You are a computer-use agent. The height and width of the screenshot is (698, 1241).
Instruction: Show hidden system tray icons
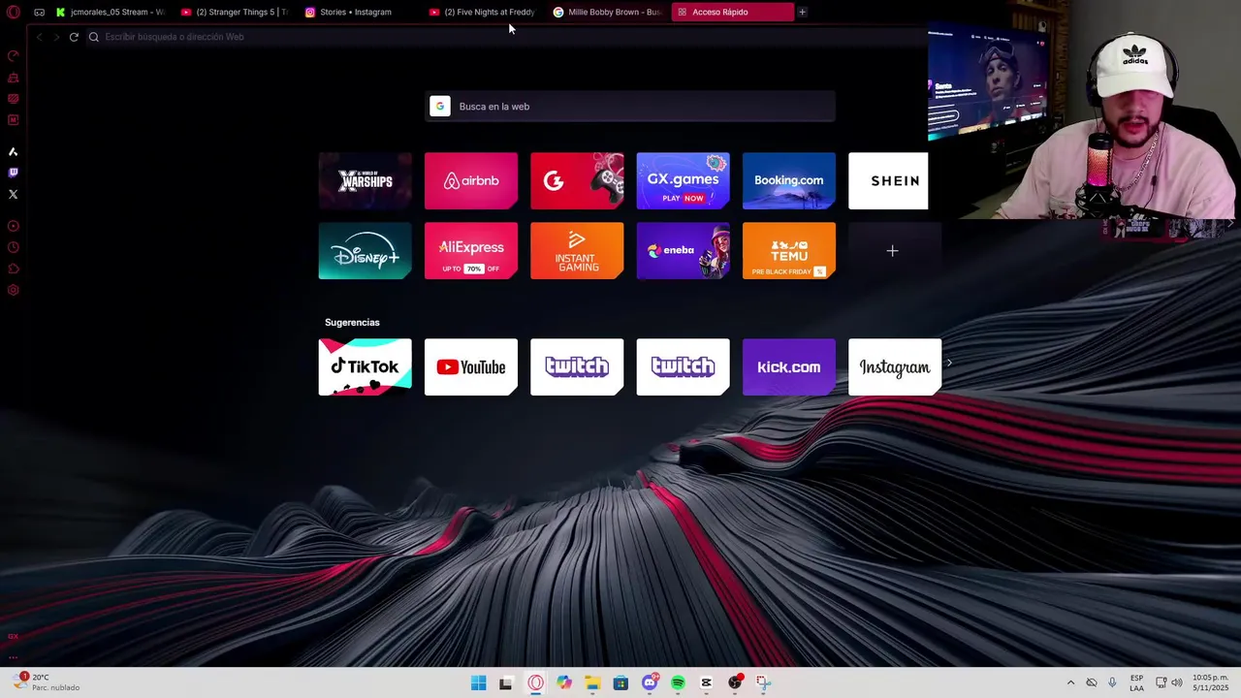1070,682
